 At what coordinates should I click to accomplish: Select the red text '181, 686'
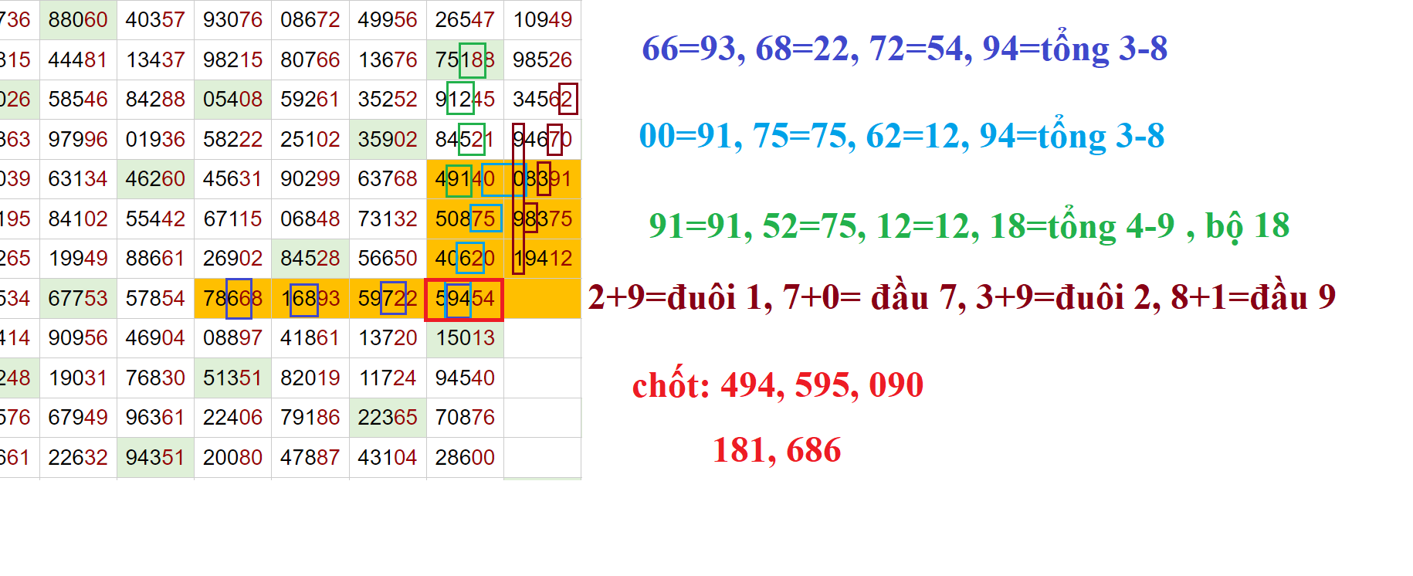[777, 449]
